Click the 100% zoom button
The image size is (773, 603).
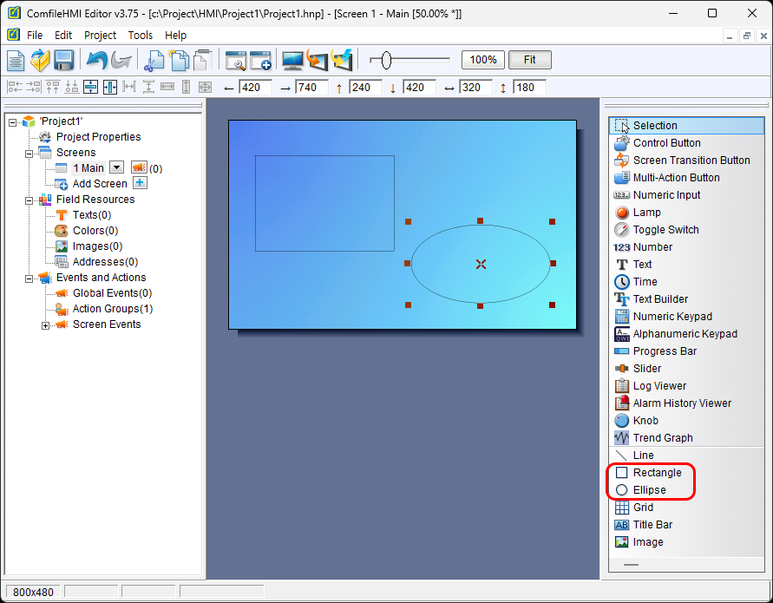pos(483,60)
